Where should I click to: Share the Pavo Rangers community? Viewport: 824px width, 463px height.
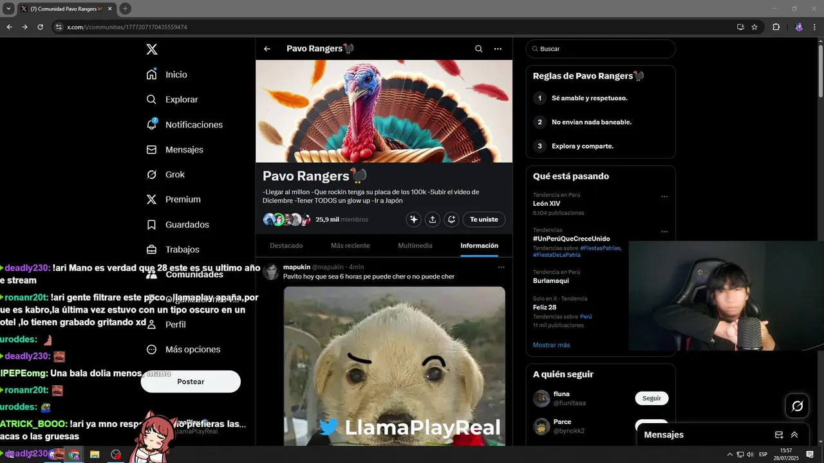[433, 219]
